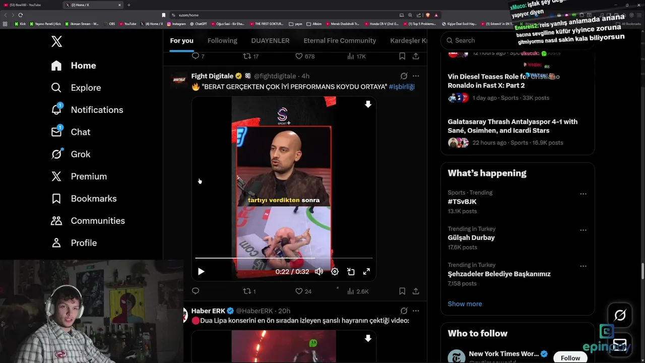Bookmark the post with 17K views
This screenshot has width=645, height=363.
[402, 56]
